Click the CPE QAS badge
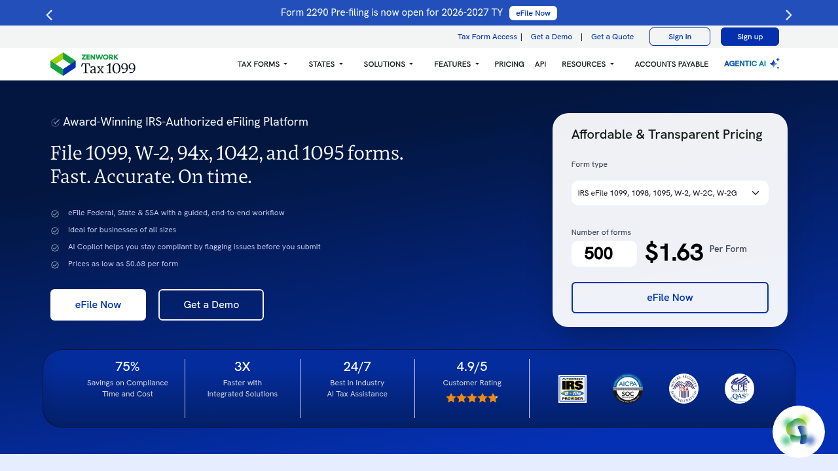 (x=739, y=389)
